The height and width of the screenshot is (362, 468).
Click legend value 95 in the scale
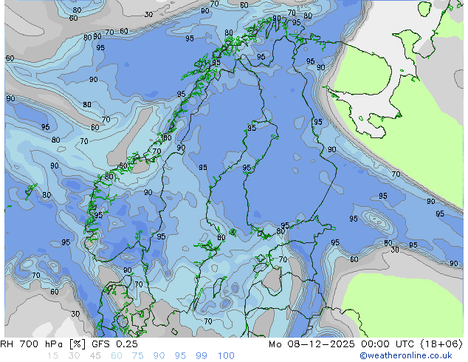180,356
